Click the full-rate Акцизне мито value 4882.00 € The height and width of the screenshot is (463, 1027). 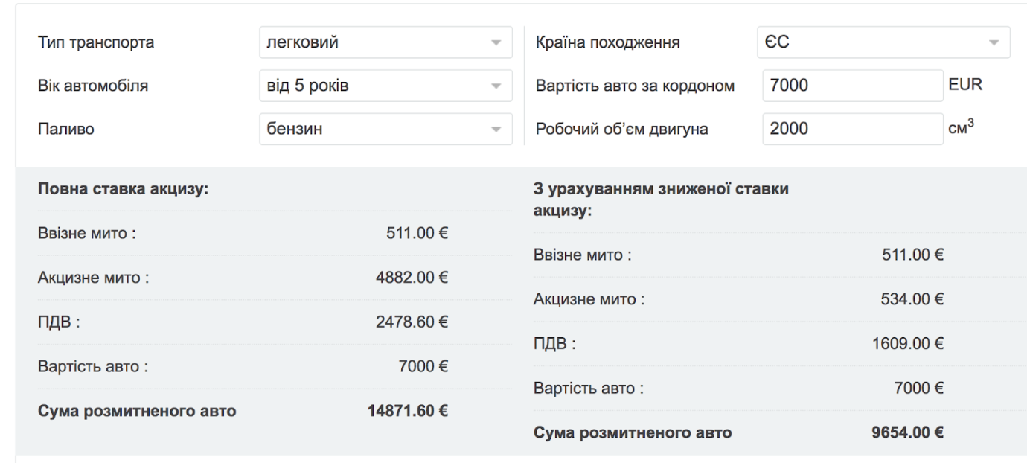pos(414,278)
